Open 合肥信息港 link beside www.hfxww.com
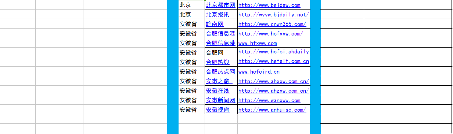453x134 pixels. pyautogui.click(x=220, y=43)
